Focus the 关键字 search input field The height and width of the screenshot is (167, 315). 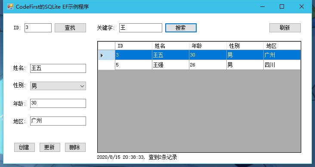141,28
